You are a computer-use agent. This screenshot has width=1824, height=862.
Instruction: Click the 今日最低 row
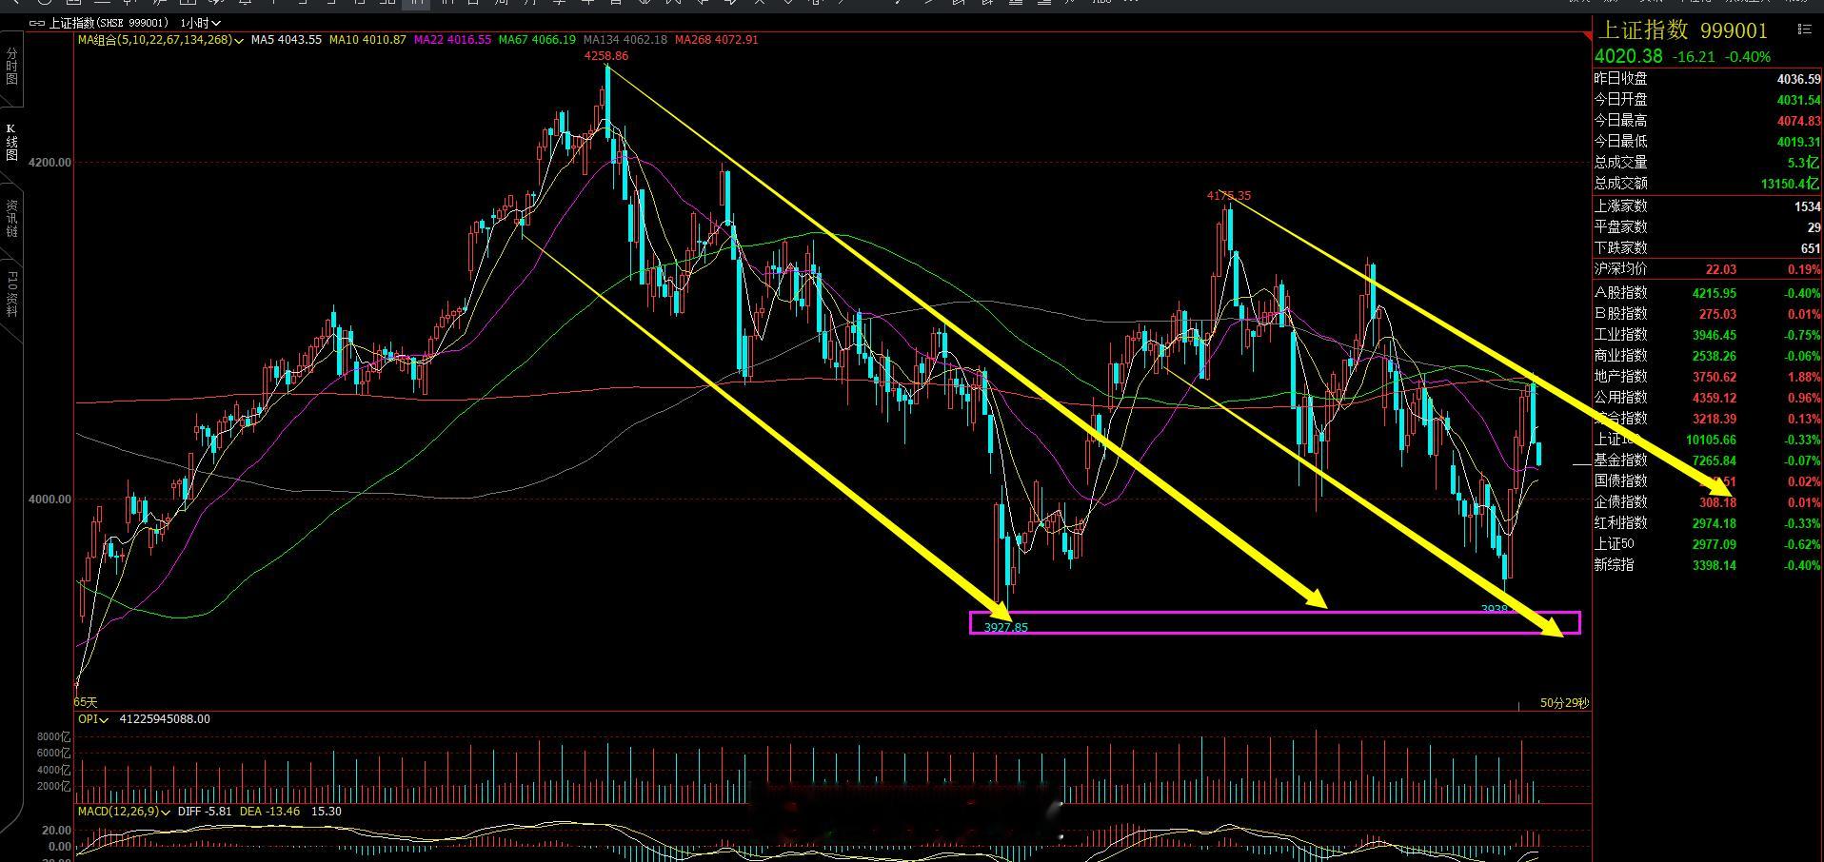click(x=1708, y=142)
